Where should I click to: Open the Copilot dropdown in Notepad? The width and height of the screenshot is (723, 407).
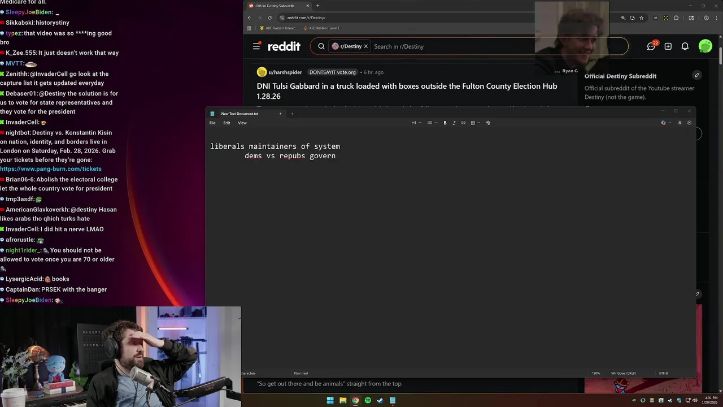click(666, 123)
